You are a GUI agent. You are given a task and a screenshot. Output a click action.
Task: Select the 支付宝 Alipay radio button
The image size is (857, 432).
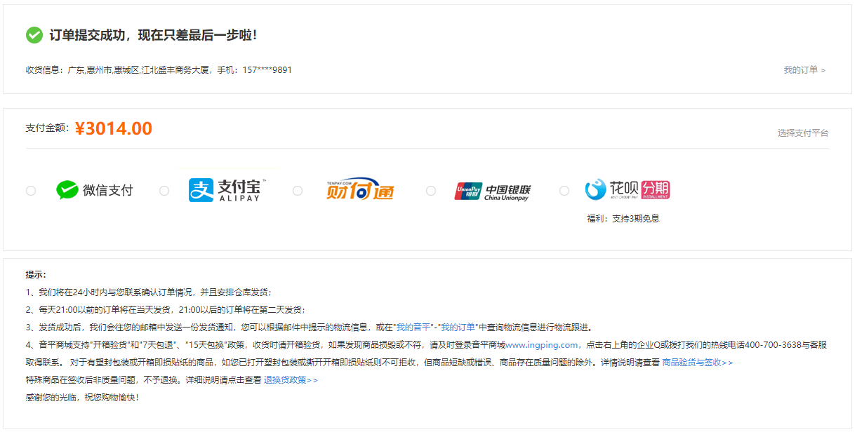point(164,191)
